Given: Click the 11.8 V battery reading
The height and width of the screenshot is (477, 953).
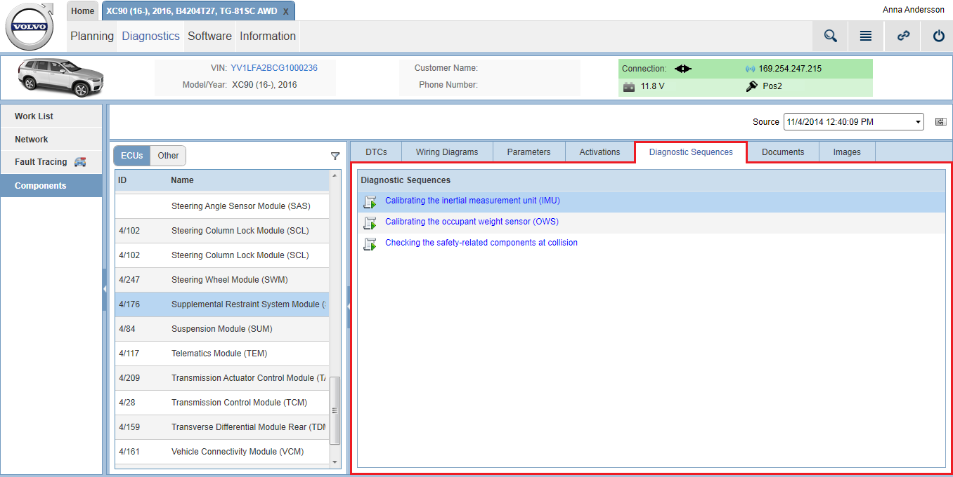Looking at the screenshot, I should pyautogui.click(x=652, y=87).
